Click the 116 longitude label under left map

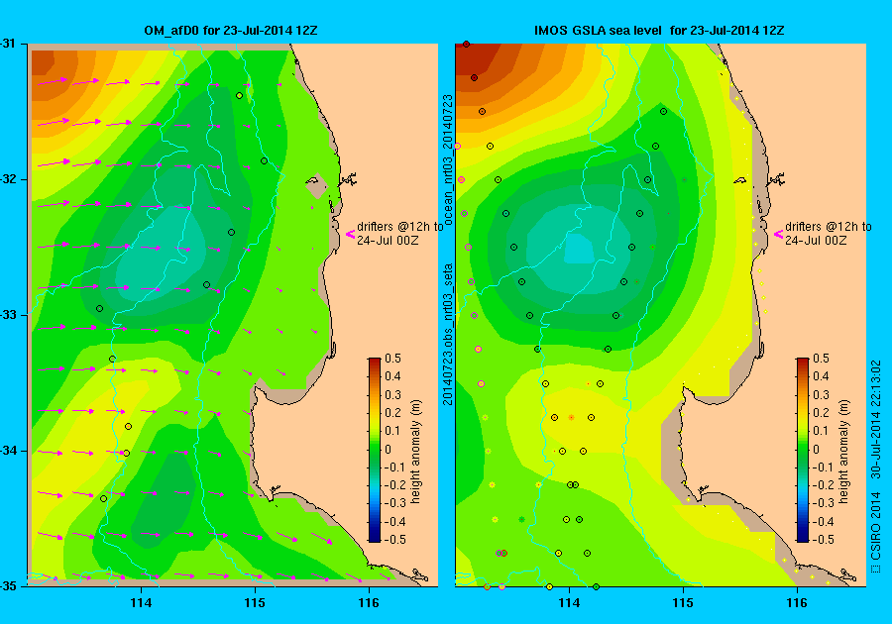point(369,603)
